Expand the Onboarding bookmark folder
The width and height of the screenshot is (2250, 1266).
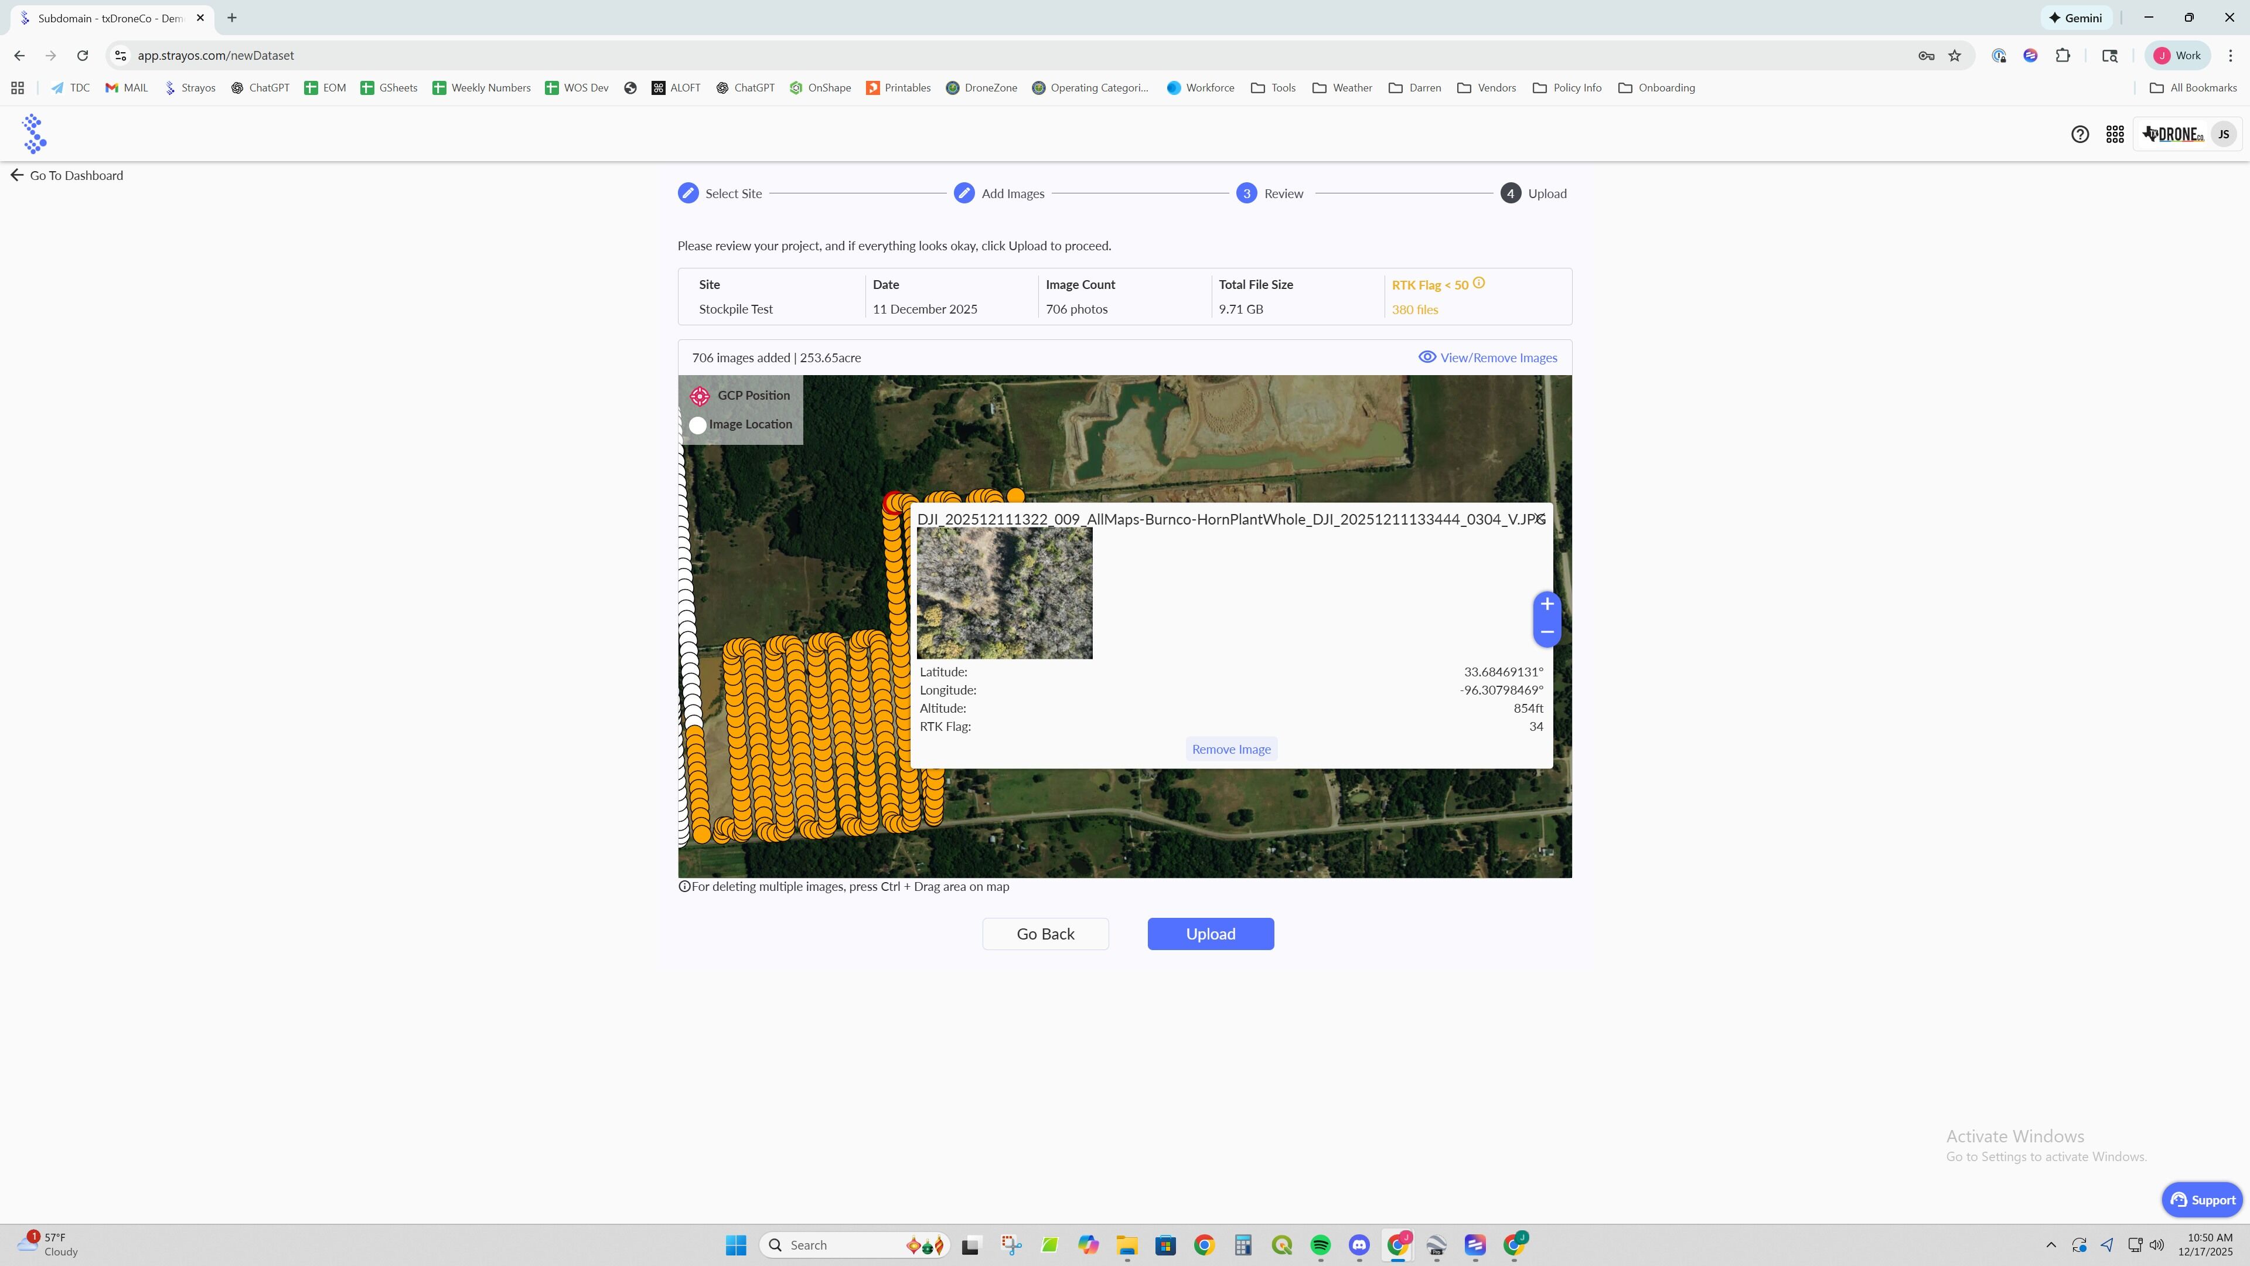click(1657, 87)
